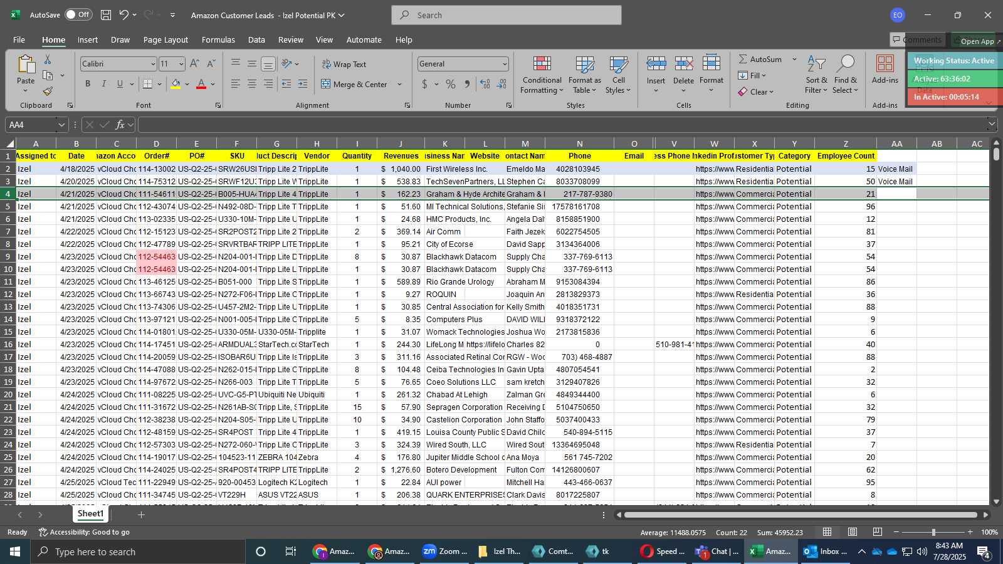Expand the font color dropdown arrow
The width and height of the screenshot is (1003, 564).
(213, 84)
